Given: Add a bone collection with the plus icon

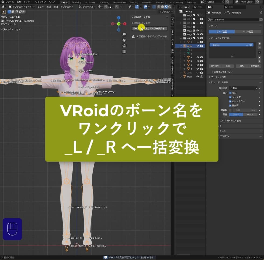Looking at the screenshot, I should (259, 44).
